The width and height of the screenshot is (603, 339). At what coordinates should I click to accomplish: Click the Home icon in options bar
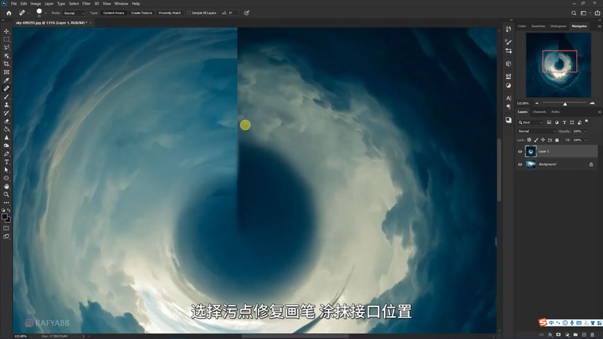(x=8, y=12)
